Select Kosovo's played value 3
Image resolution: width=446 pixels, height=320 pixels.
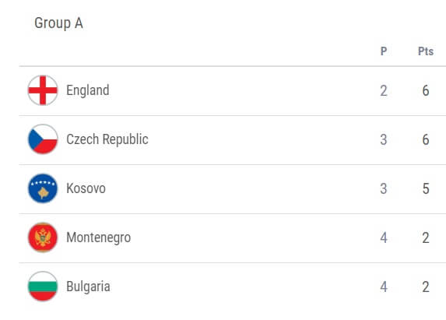coord(384,188)
